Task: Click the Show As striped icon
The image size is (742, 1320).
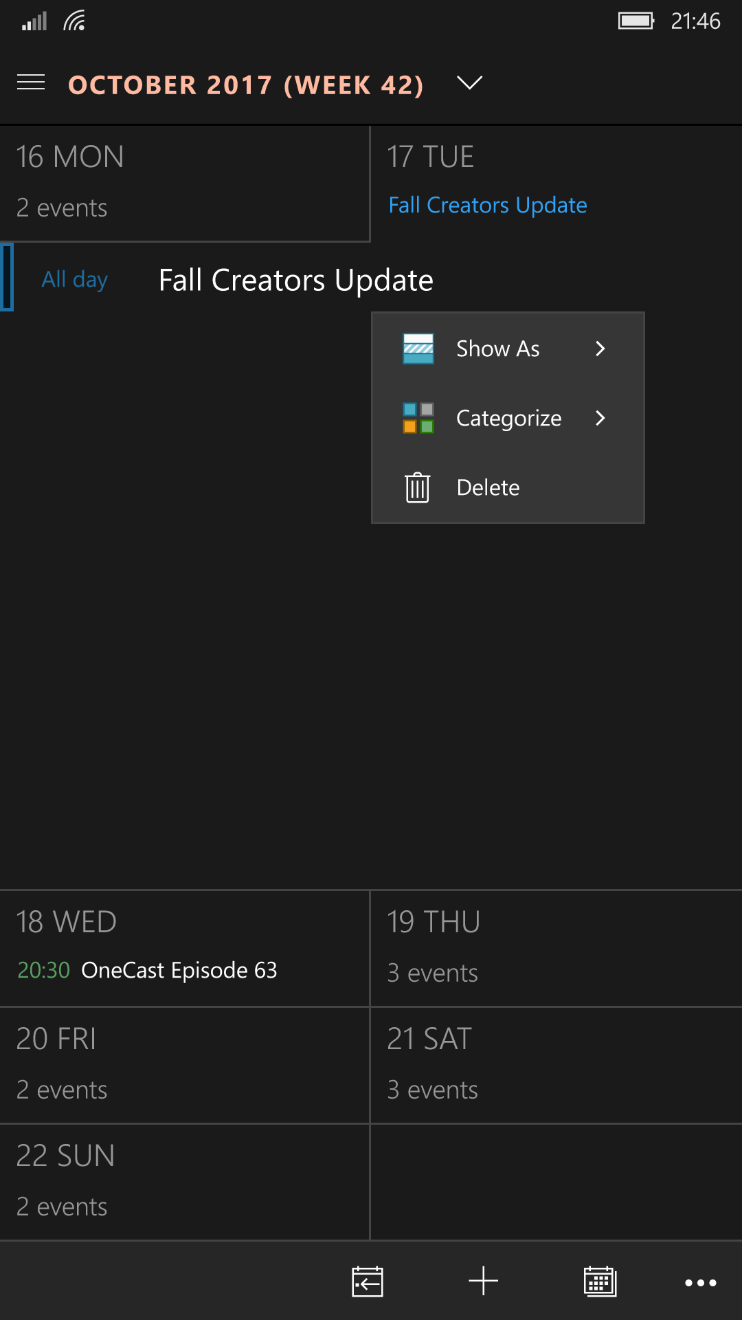Action: tap(418, 349)
